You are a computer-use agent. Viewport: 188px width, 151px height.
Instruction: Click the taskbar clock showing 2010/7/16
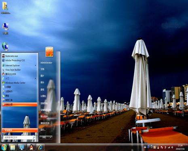(x=180, y=147)
